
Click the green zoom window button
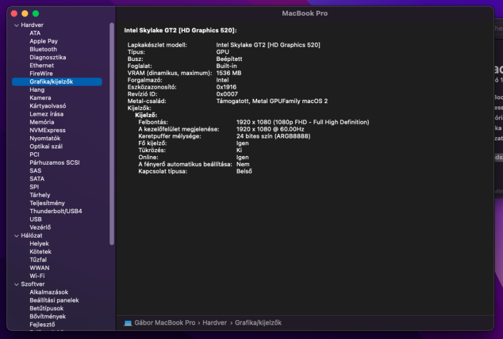point(36,13)
